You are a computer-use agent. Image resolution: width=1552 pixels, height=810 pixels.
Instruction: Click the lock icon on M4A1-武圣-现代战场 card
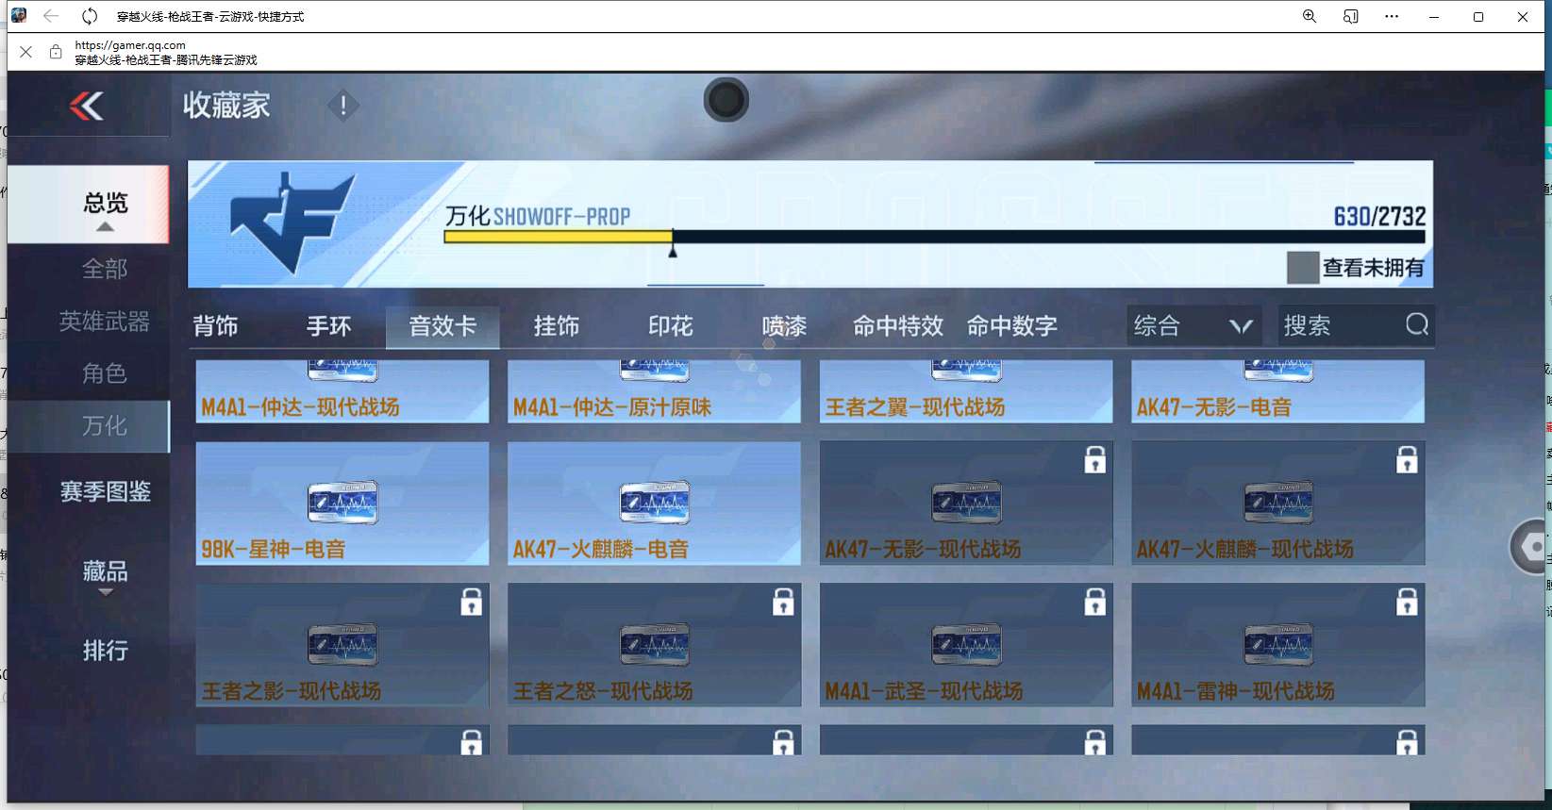click(1094, 602)
